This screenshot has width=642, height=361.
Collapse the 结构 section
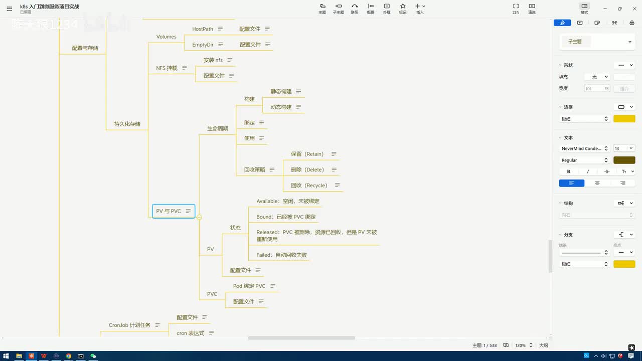pyautogui.click(x=560, y=203)
